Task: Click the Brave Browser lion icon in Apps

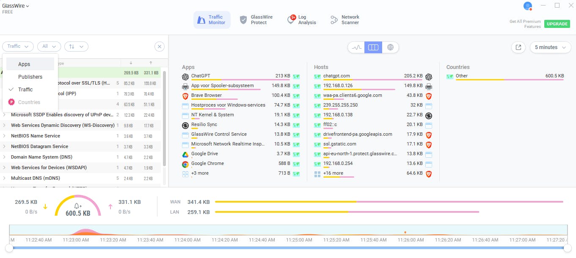Action: click(185, 96)
